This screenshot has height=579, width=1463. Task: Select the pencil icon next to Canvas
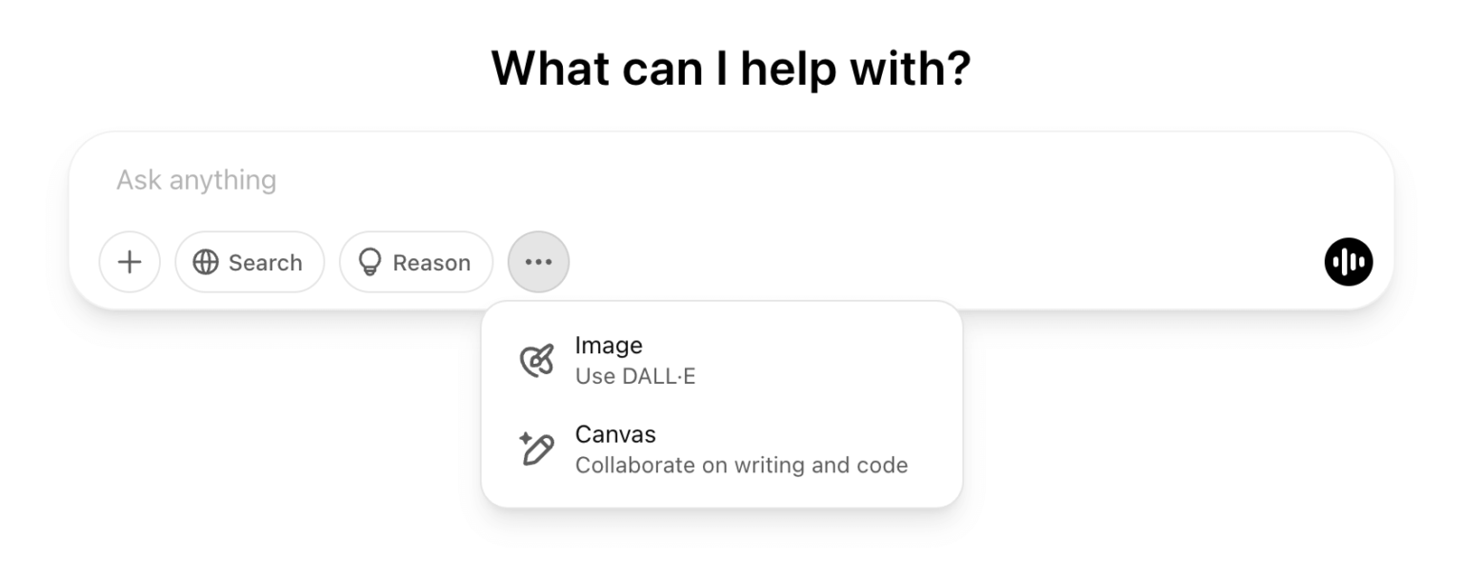539,448
